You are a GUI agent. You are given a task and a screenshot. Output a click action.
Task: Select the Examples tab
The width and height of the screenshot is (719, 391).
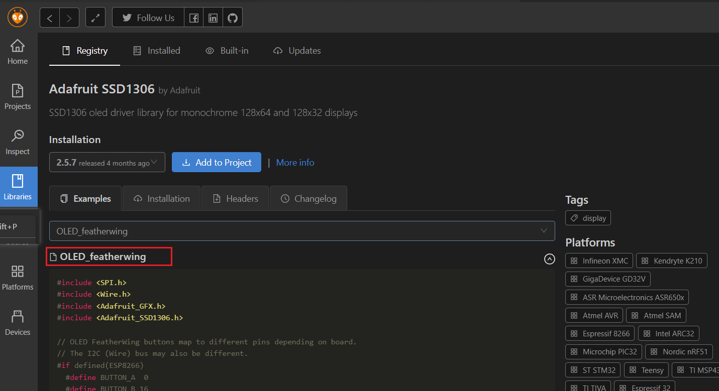[85, 199]
